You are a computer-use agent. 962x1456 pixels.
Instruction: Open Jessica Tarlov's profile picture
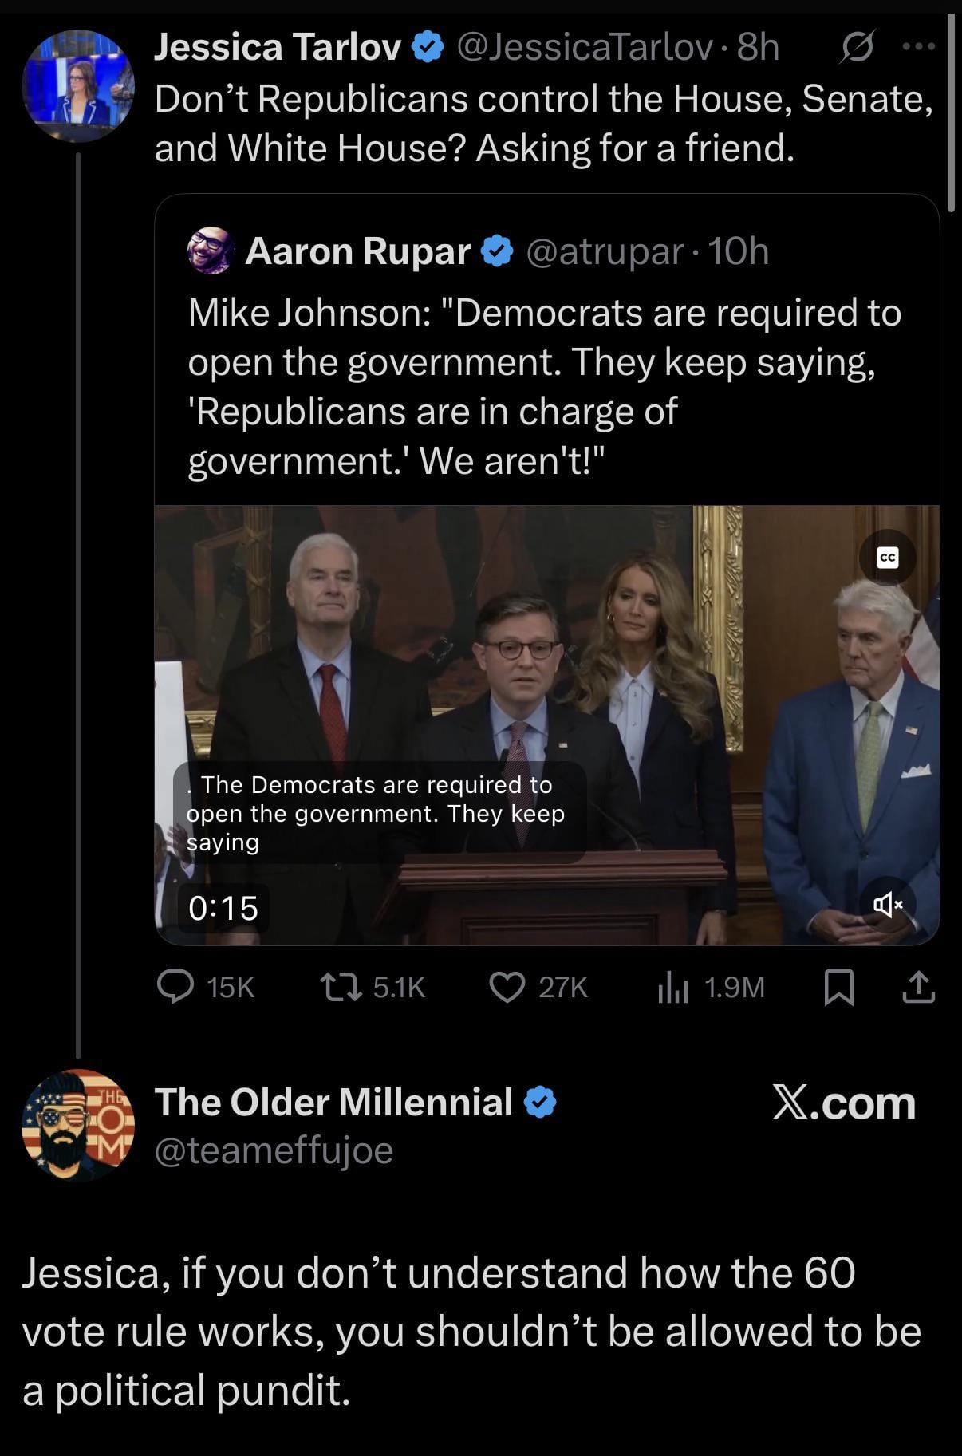point(77,86)
